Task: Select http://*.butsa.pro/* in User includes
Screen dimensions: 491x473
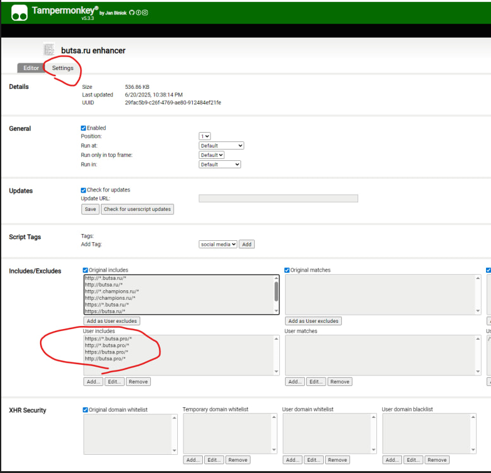Action: pyautogui.click(x=106, y=345)
